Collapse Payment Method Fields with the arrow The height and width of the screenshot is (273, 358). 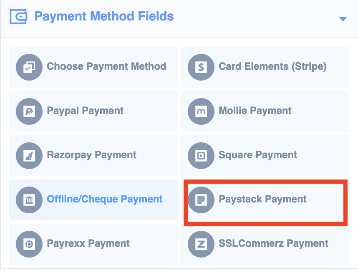click(x=343, y=19)
